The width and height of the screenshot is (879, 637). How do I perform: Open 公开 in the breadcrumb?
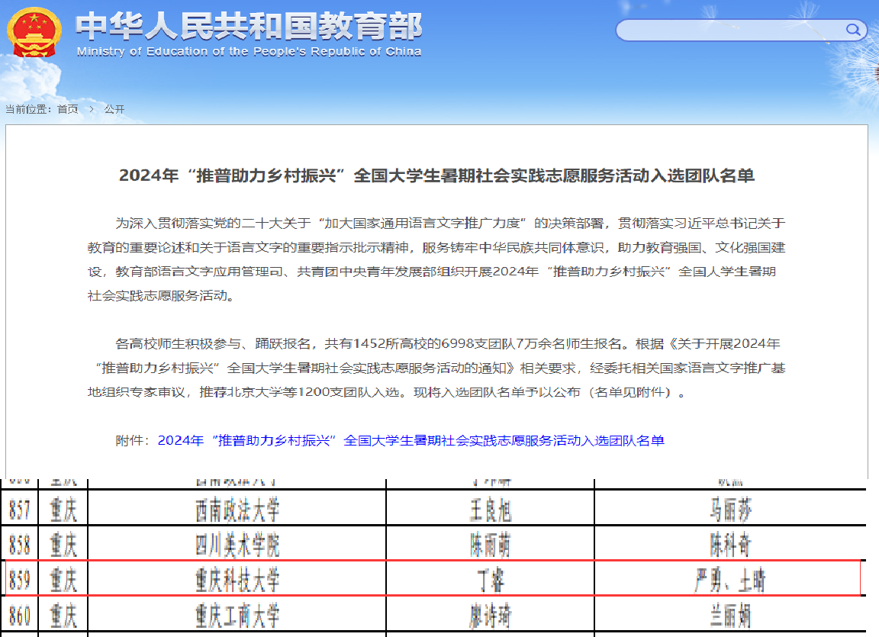[x=114, y=109]
